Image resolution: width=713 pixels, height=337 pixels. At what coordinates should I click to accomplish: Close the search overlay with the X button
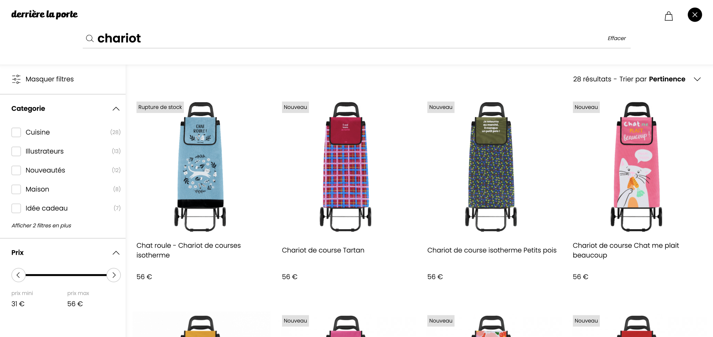[694, 15]
